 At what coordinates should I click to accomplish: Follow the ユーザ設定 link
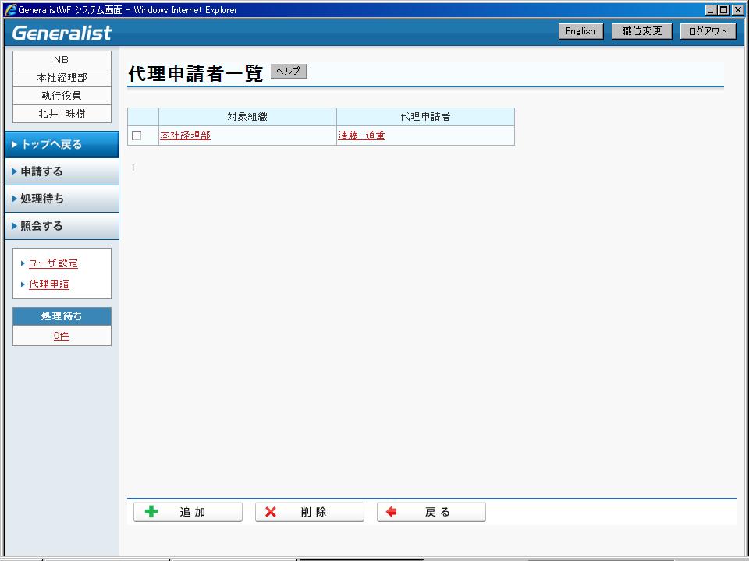click(x=53, y=263)
